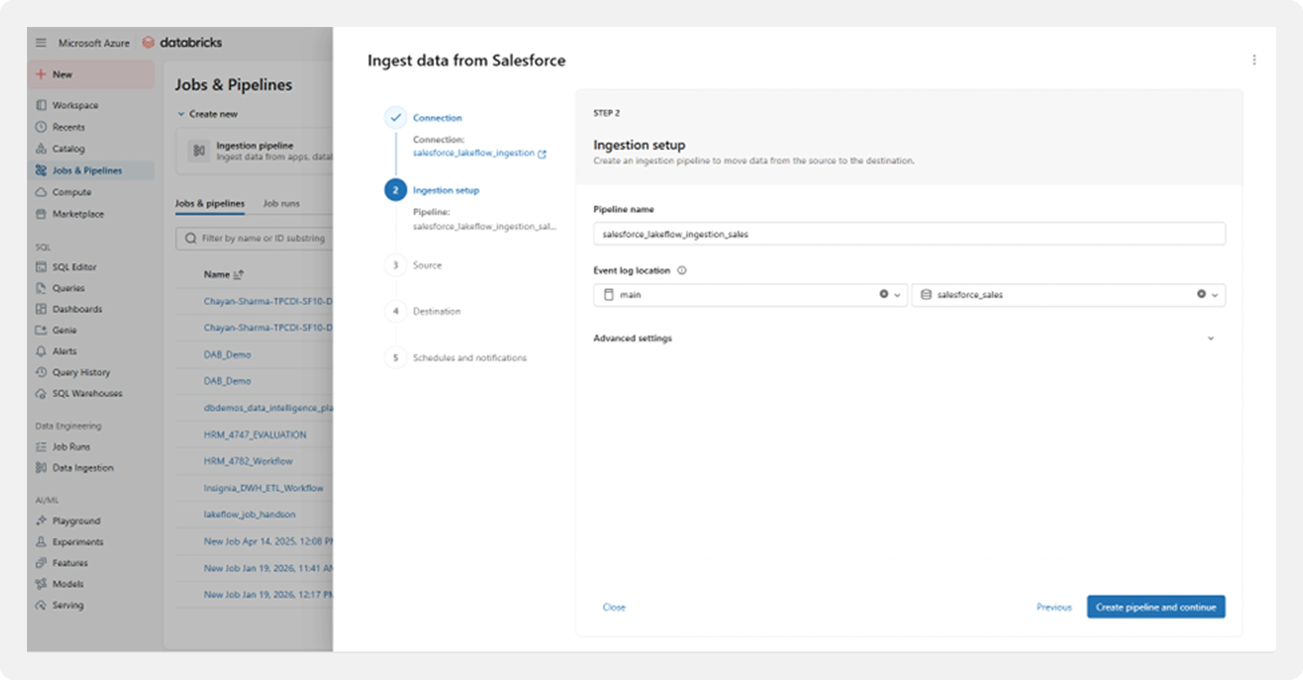Open Alerts from the sidebar
This screenshot has height=680, width=1303.
point(64,351)
